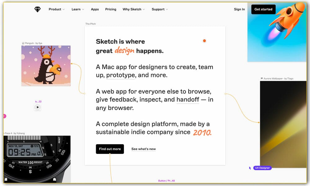Open the Pricing page
310x186 pixels.
(x=111, y=9)
